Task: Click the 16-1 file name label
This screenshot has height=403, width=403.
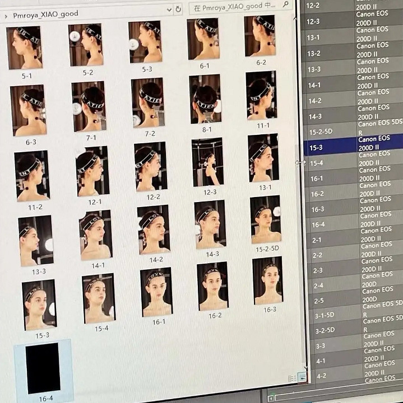Action: pyautogui.click(x=159, y=322)
